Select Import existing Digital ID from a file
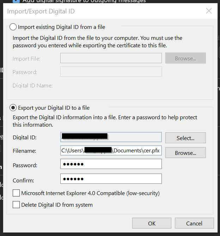 pyautogui.click(x=13, y=27)
